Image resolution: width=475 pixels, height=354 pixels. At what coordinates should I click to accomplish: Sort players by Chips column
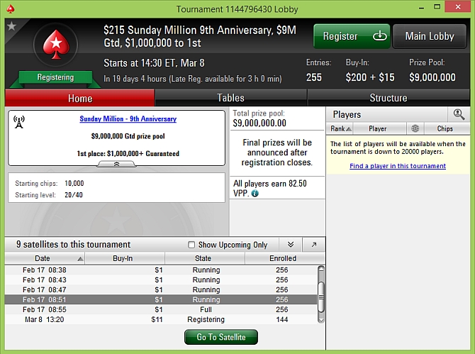pyautogui.click(x=447, y=128)
